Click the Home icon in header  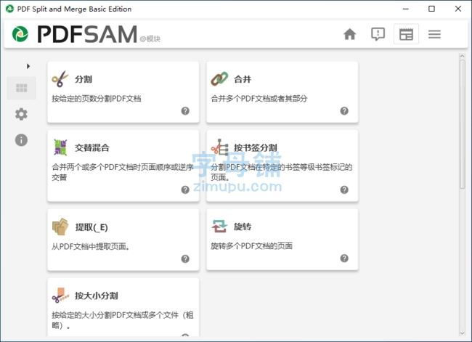click(349, 34)
